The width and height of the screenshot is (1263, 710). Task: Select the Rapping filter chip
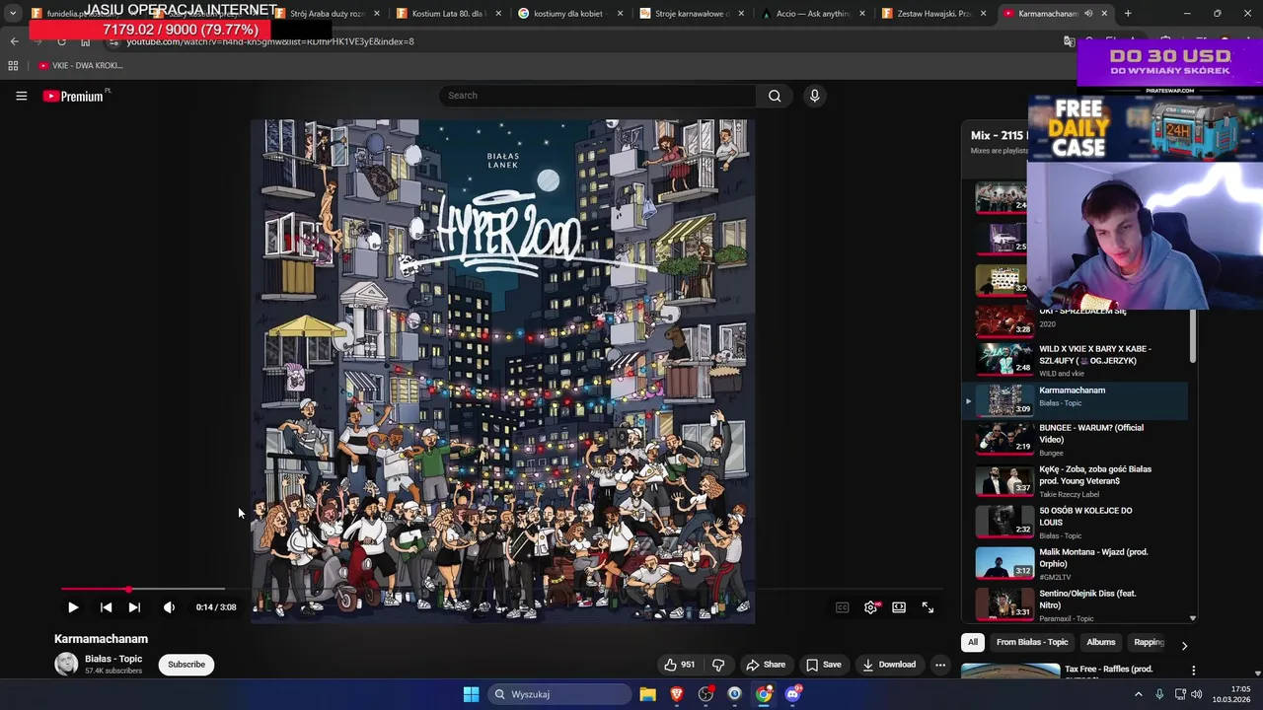coord(1149,642)
